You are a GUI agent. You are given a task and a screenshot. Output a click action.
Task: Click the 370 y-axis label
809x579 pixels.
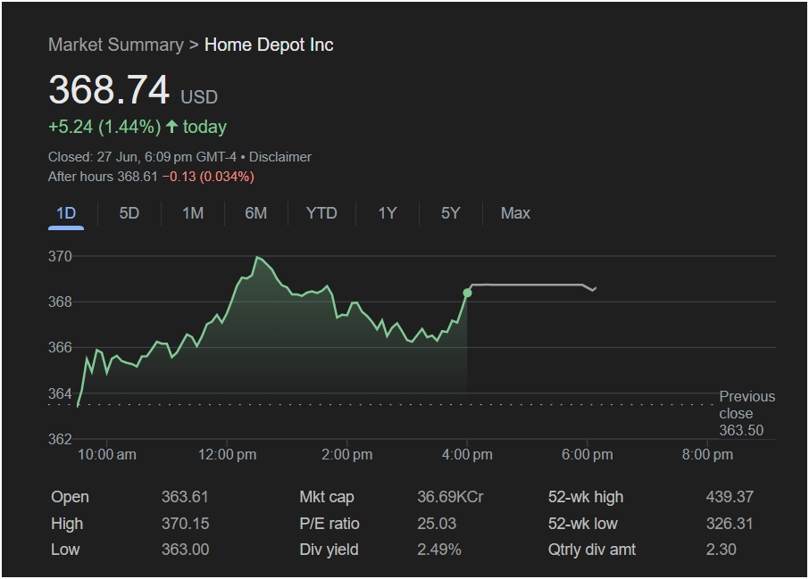coord(61,256)
